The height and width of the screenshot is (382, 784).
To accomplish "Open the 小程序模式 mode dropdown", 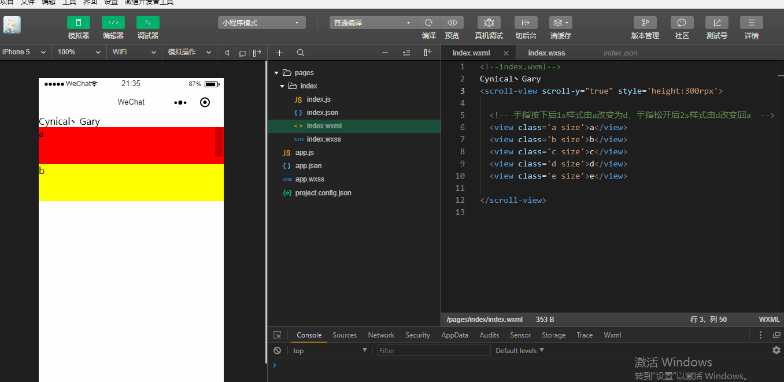I will pyautogui.click(x=261, y=23).
